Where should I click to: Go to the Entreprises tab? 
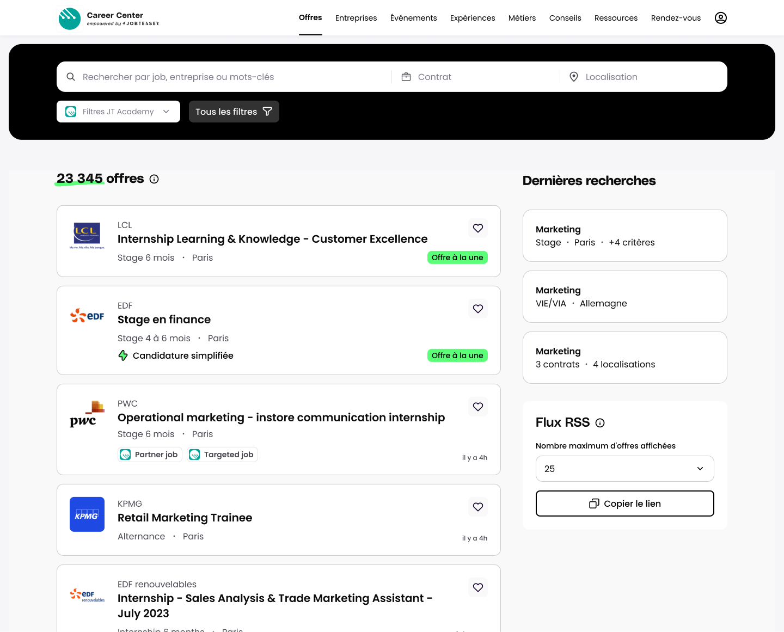(356, 18)
